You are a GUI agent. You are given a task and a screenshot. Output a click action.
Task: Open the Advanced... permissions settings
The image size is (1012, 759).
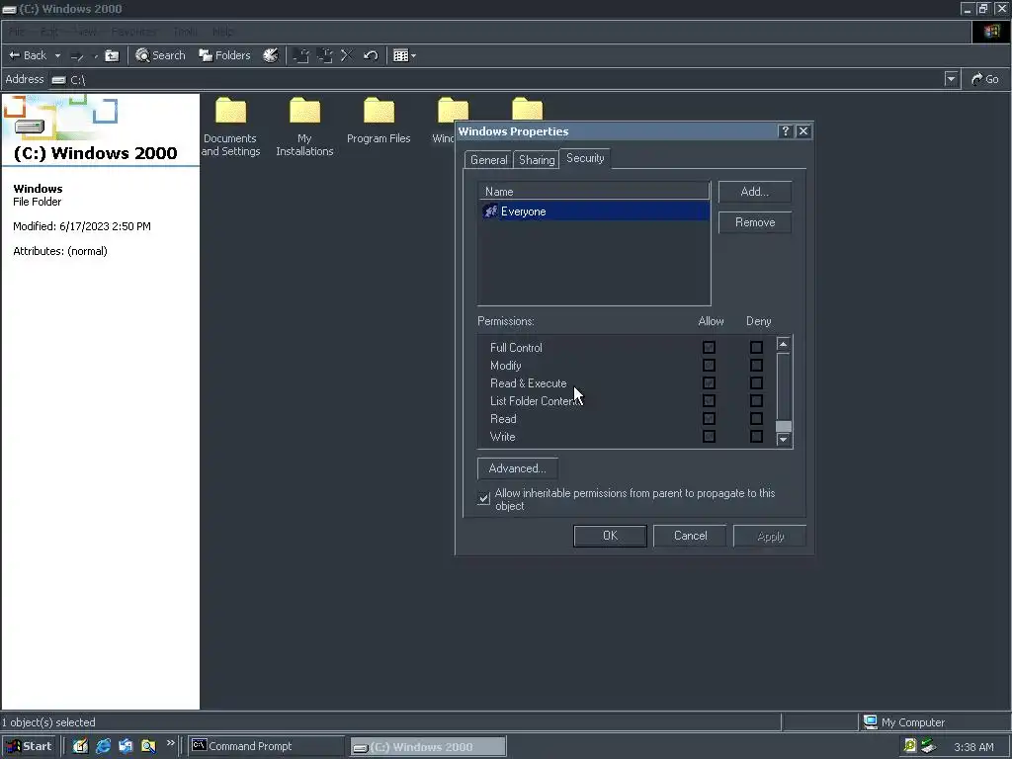click(517, 468)
